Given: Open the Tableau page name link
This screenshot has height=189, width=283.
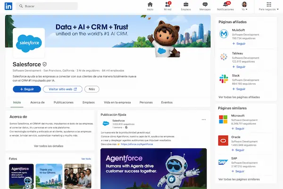Looking at the screenshot, I should pos(237,53).
